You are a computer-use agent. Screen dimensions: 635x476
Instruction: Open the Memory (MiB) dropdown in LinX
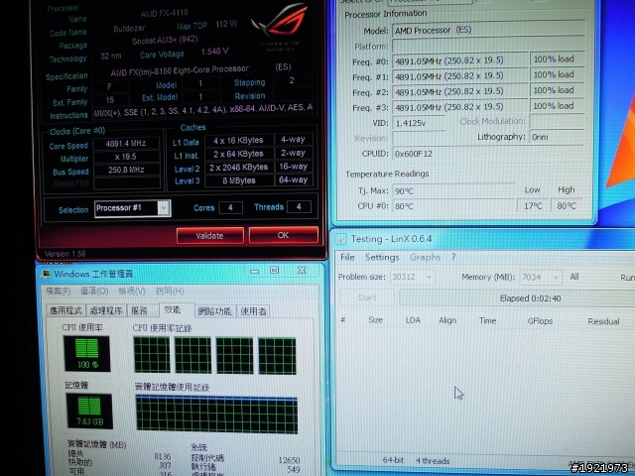click(541, 278)
